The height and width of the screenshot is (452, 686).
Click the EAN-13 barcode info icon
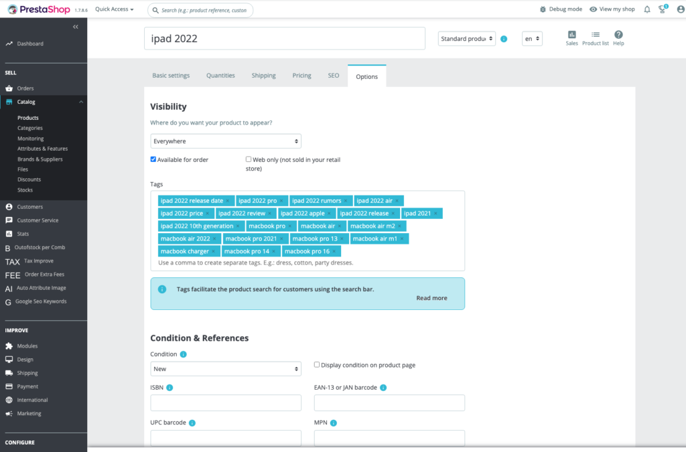click(x=383, y=388)
